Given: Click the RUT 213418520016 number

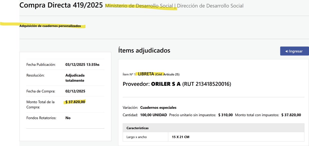Looking at the screenshot, I should 207,84.
